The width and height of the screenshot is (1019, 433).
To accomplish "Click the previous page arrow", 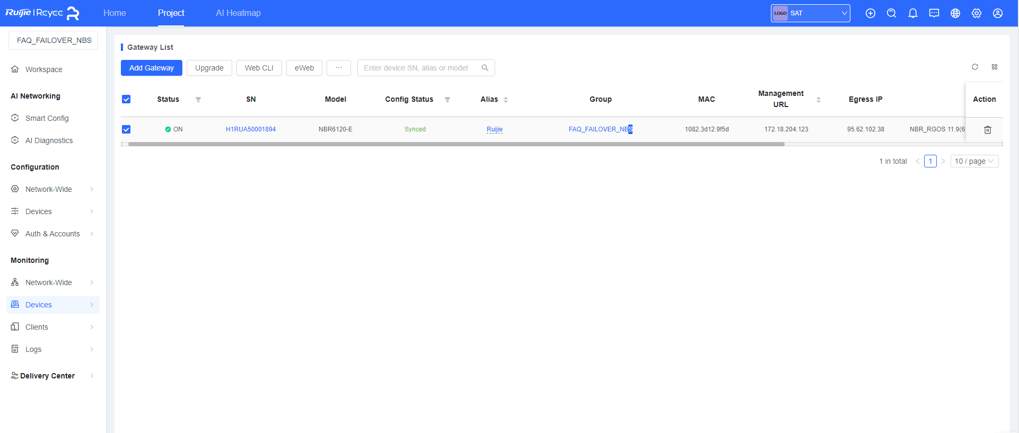I will [x=918, y=161].
